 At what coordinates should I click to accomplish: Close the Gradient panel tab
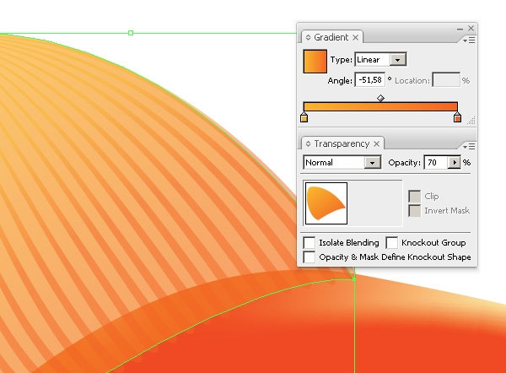355,38
